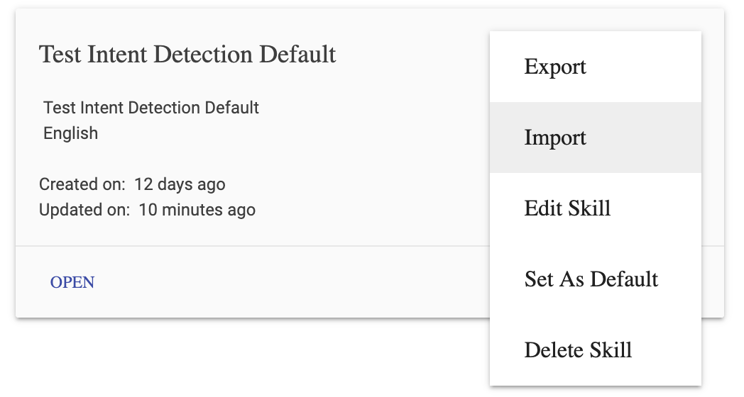Select Export from the skill menu
This screenshot has height=397, width=744.
click(x=555, y=67)
